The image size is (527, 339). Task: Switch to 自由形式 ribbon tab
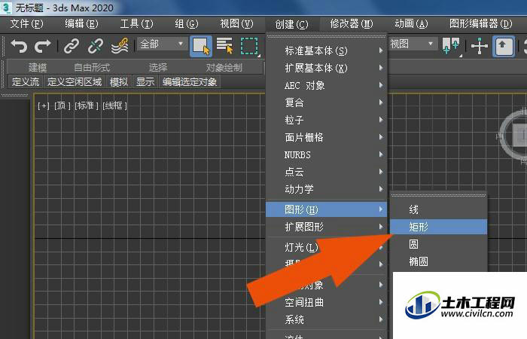click(x=92, y=68)
